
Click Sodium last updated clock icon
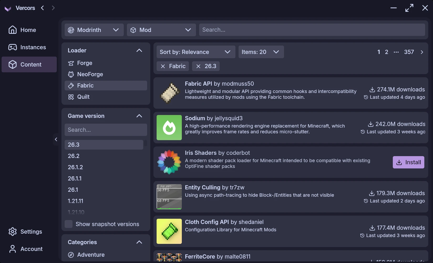[363, 132]
